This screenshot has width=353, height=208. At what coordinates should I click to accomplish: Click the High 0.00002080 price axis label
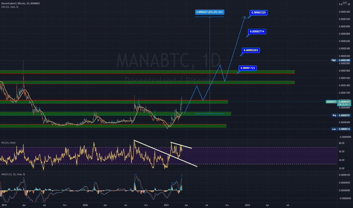pos(341,60)
